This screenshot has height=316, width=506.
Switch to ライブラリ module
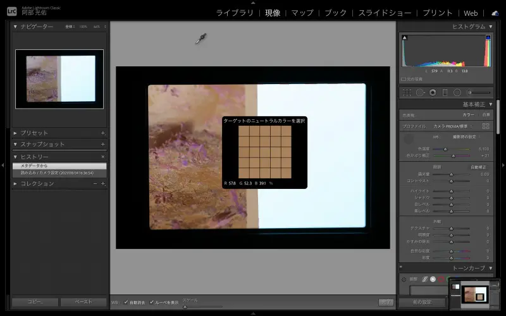point(235,13)
